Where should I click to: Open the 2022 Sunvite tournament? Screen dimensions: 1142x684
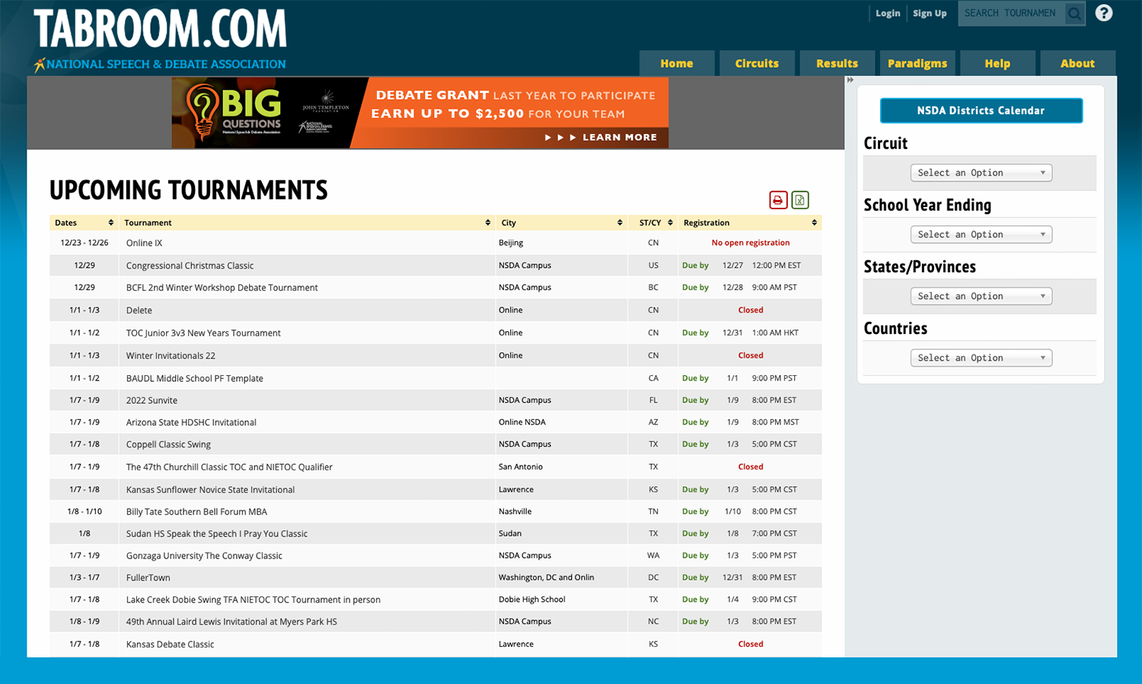152,400
